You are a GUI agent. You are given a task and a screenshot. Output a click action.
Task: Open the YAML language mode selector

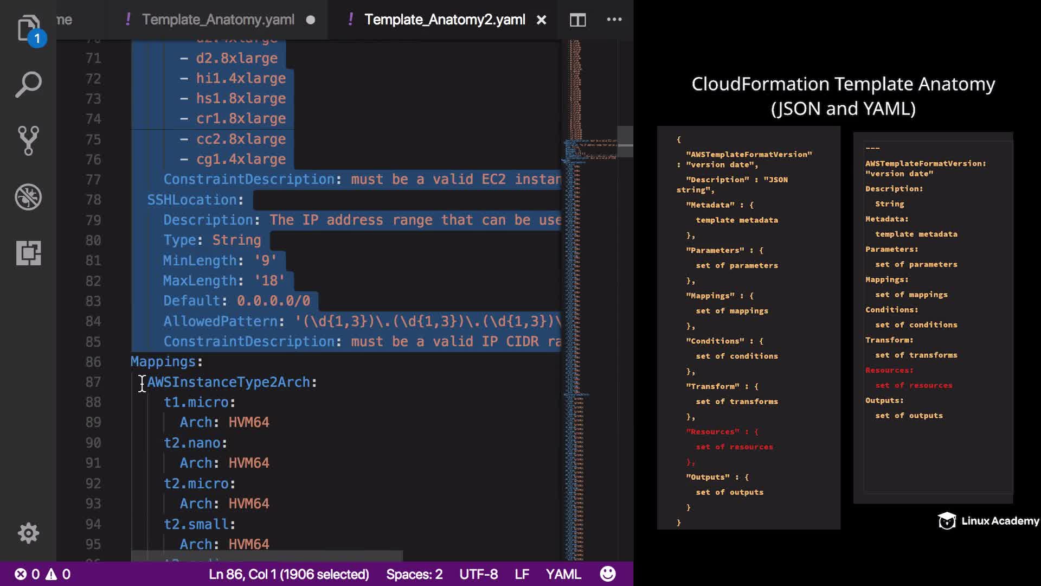click(x=563, y=574)
